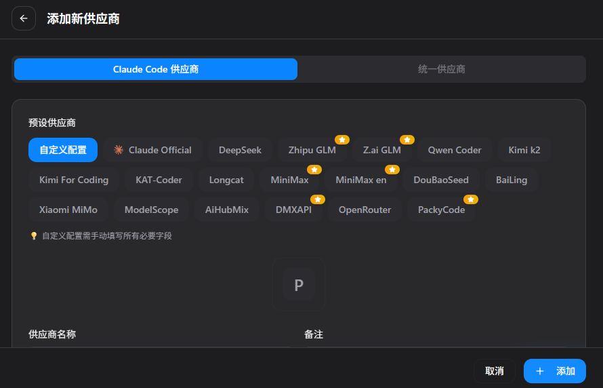The width and height of the screenshot is (603, 388).
Task: Click star badge on MiniMax en
Action: click(392, 170)
